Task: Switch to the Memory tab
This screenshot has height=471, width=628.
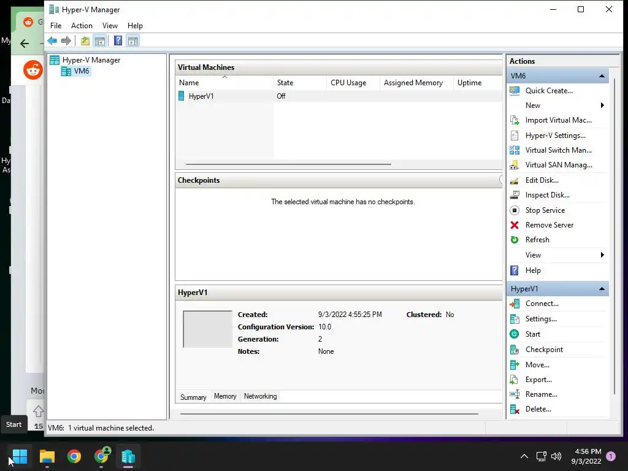Action: (x=225, y=396)
